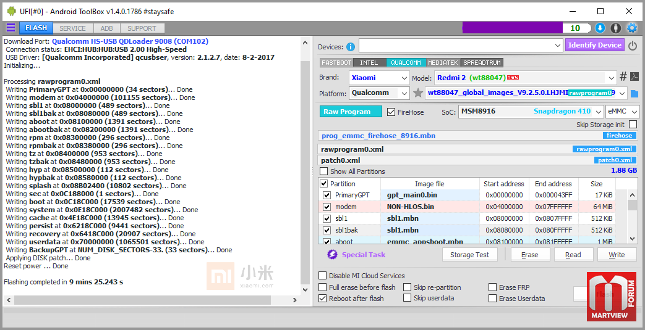Select the QUALCOMM platform tab
Viewport: 645px width, 330px height.
pyautogui.click(x=406, y=62)
